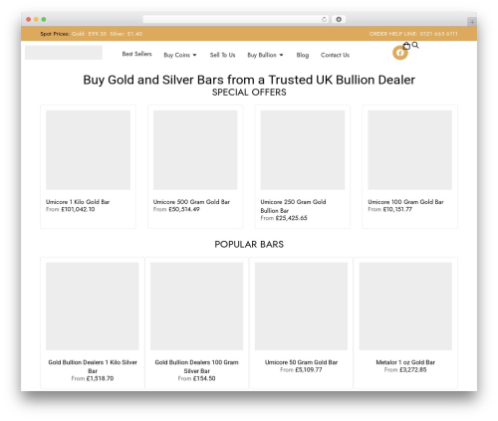Click the site logo placeholder
Screen dimensions: 498x421
click(x=64, y=53)
